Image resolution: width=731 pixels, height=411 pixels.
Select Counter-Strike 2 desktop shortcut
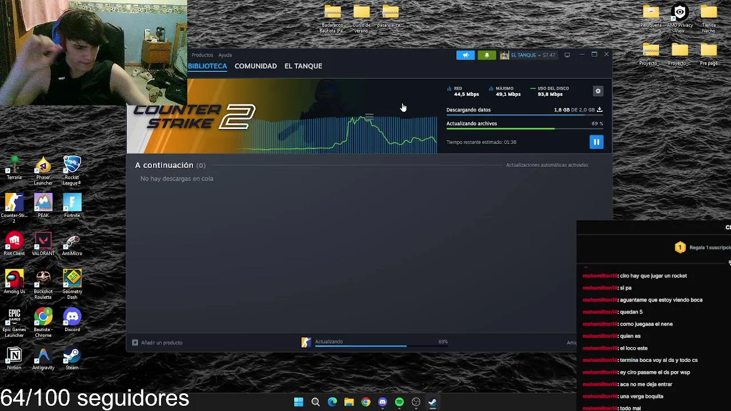click(x=14, y=208)
